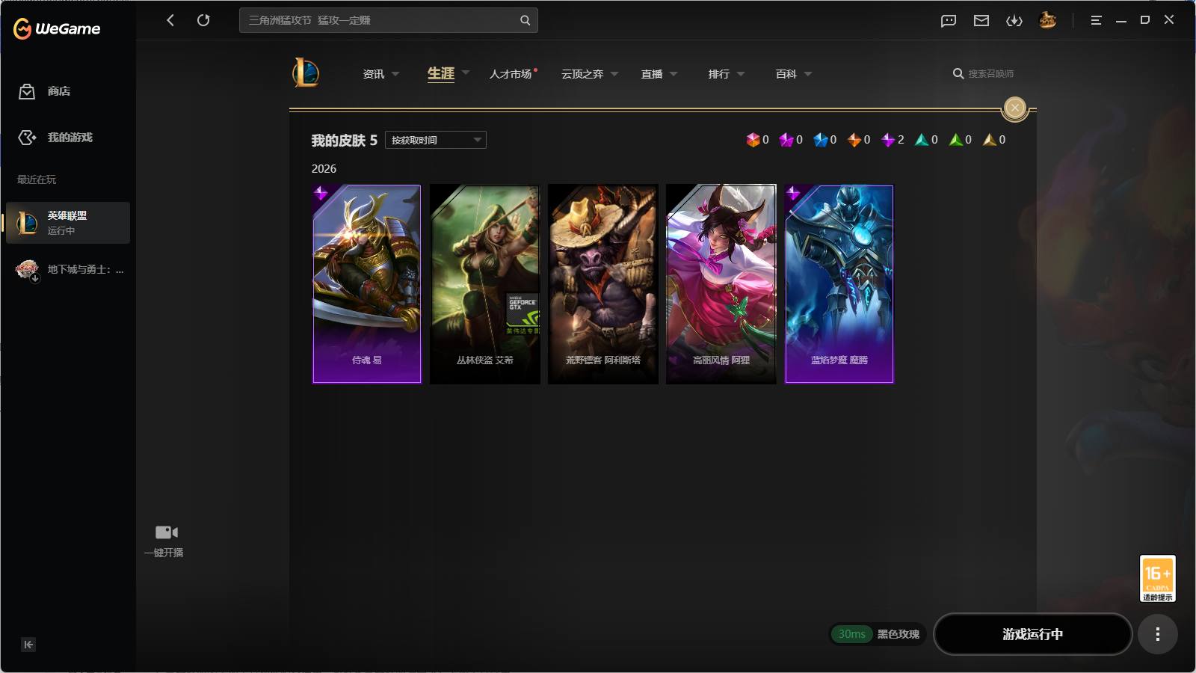This screenshot has height=673, width=1196.
Task: Click the My Games (我的游戏) controller icon
Action: [27, 138]
